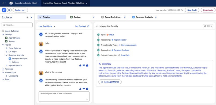Click the Summary heading sparkle icon
216x105 pixels.
point(100,64)
